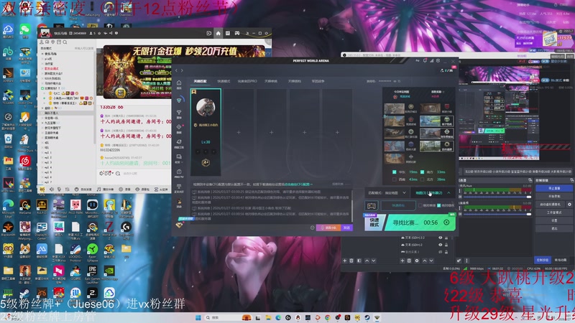The image size is (575, 323).
Task: Click purple 发送 send button in Arena chat
Action: 346,228
